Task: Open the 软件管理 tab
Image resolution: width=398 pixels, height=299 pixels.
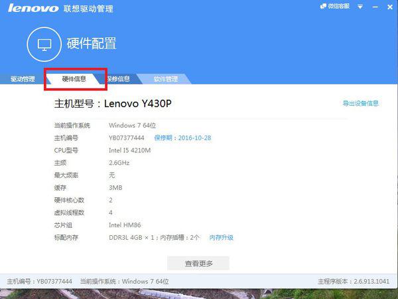Action: (x=165, y=79)
